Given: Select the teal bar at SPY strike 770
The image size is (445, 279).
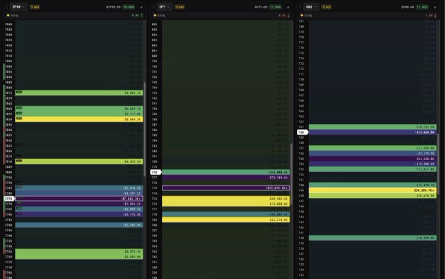Looking at the screenshot, I should point(226,214).
